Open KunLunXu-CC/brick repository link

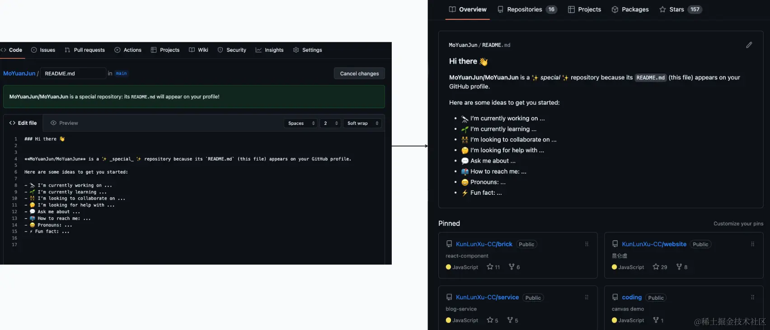[484, 244]
